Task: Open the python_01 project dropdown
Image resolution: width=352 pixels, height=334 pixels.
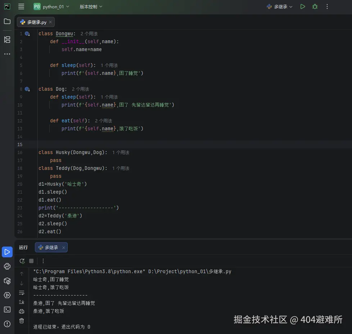Action: click(51, 7)
